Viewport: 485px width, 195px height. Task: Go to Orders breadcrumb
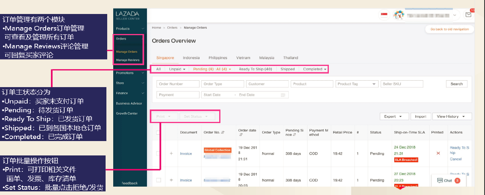pyautogui.click(x=172, y=28)
